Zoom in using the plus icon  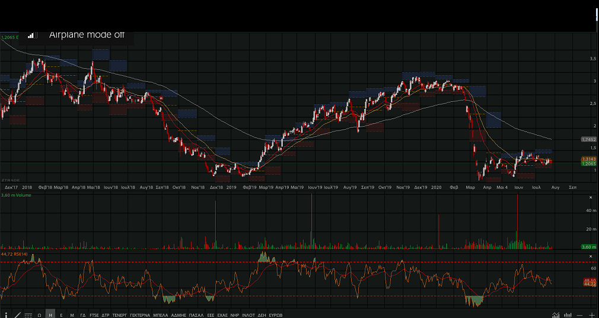point(592,314)
